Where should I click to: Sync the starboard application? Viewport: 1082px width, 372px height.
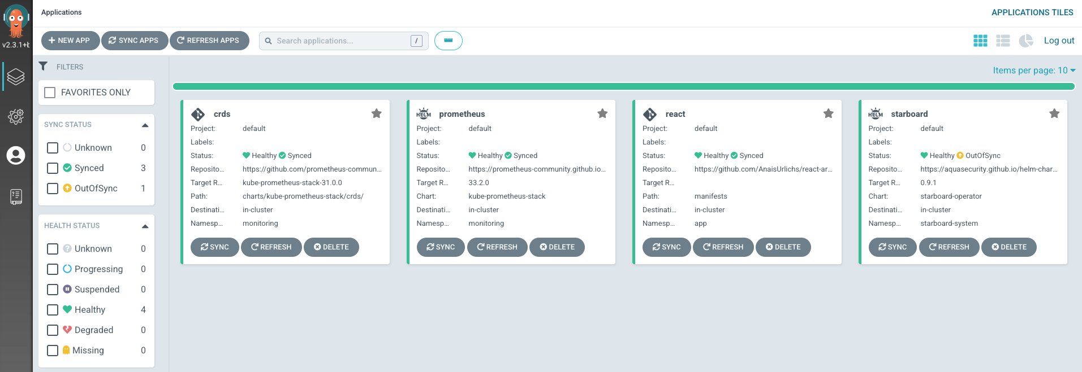click(893, 247)
